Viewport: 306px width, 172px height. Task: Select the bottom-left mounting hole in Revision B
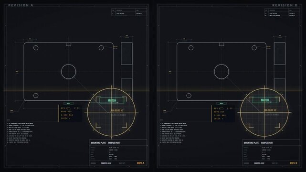(x=189, y=96)
